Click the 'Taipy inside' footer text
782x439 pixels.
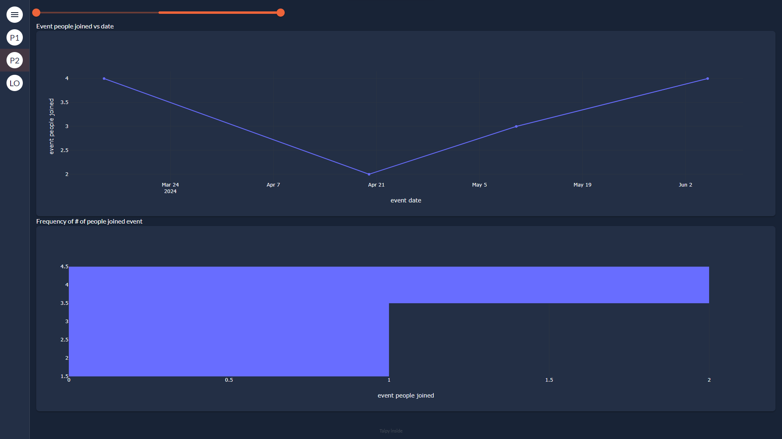tap(391, 430)
